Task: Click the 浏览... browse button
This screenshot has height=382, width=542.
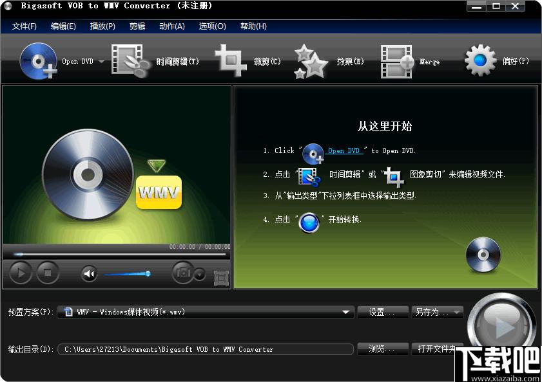Action: 383,349
